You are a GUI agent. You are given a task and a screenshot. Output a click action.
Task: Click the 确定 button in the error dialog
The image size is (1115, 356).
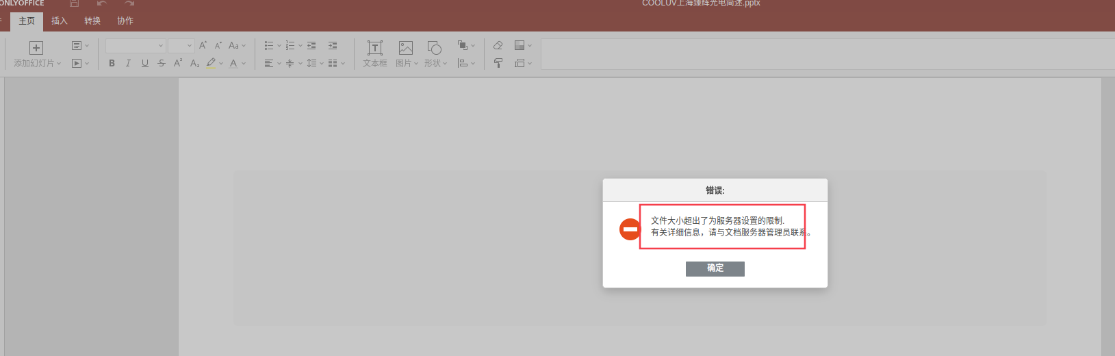[715, 268]
